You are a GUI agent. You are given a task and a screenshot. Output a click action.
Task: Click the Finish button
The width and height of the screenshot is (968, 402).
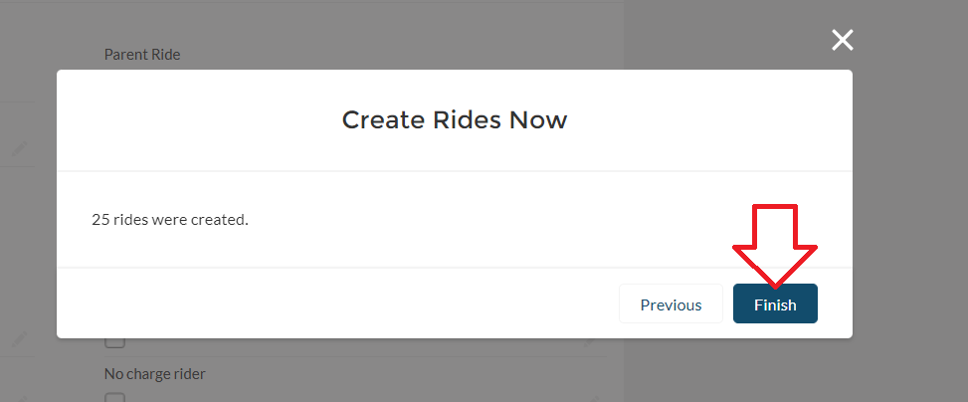[x=775, y=304]
